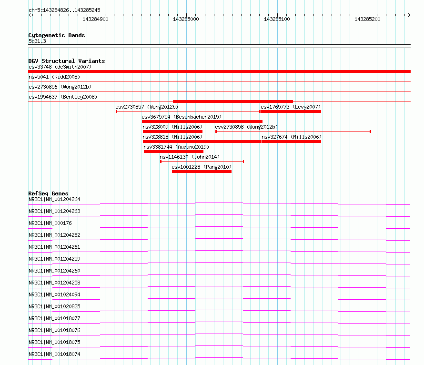Open nsv327674 (Mills2006) variant
The width and height of the screenshot is (424, 365).
click(x=292, y=137)
